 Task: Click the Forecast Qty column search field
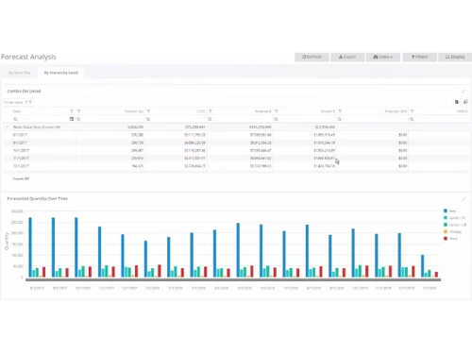tap(110, 119)
